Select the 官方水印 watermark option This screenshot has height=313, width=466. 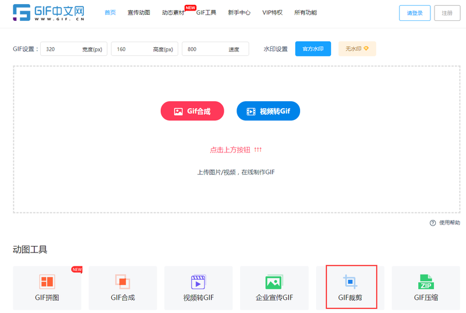pyautogui.click(x=313, y=49)
